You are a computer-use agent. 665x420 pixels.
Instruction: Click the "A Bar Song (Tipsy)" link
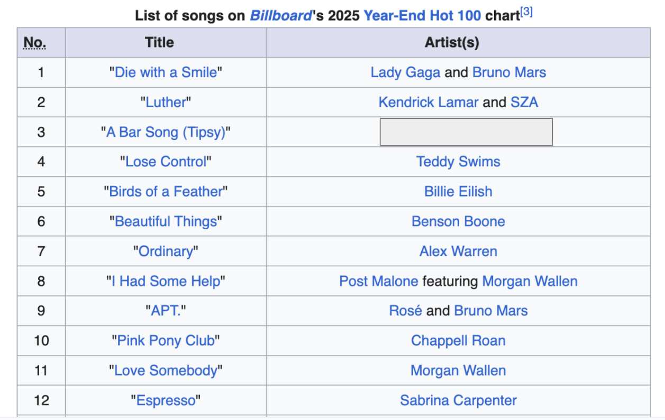pos(166,132)
